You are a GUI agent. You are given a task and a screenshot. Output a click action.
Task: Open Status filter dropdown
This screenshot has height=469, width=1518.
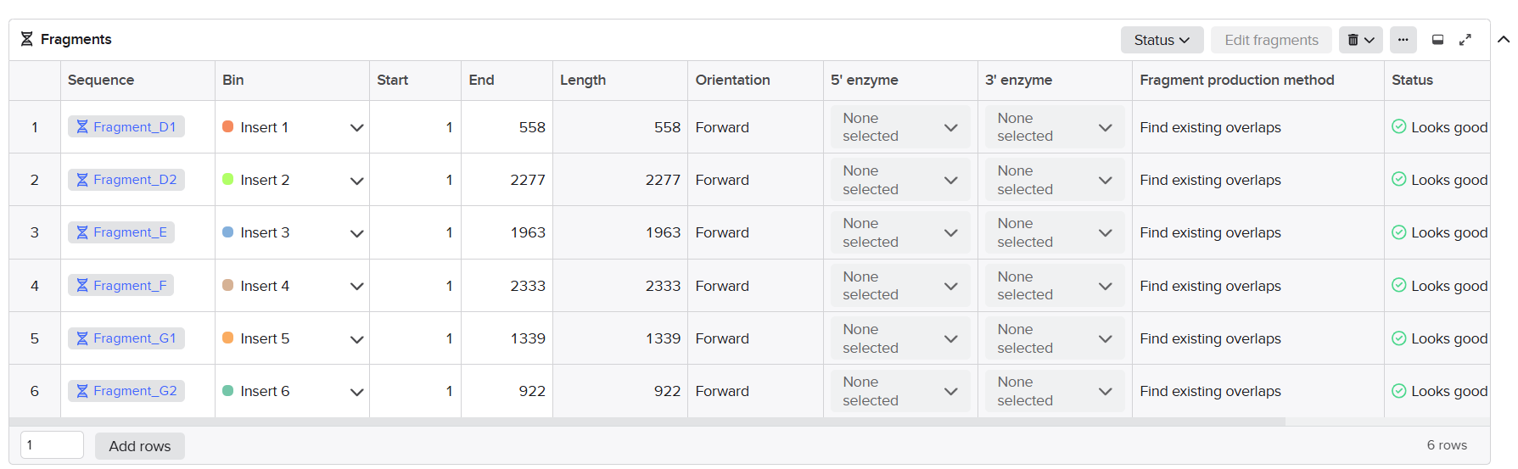[1162, 40]
